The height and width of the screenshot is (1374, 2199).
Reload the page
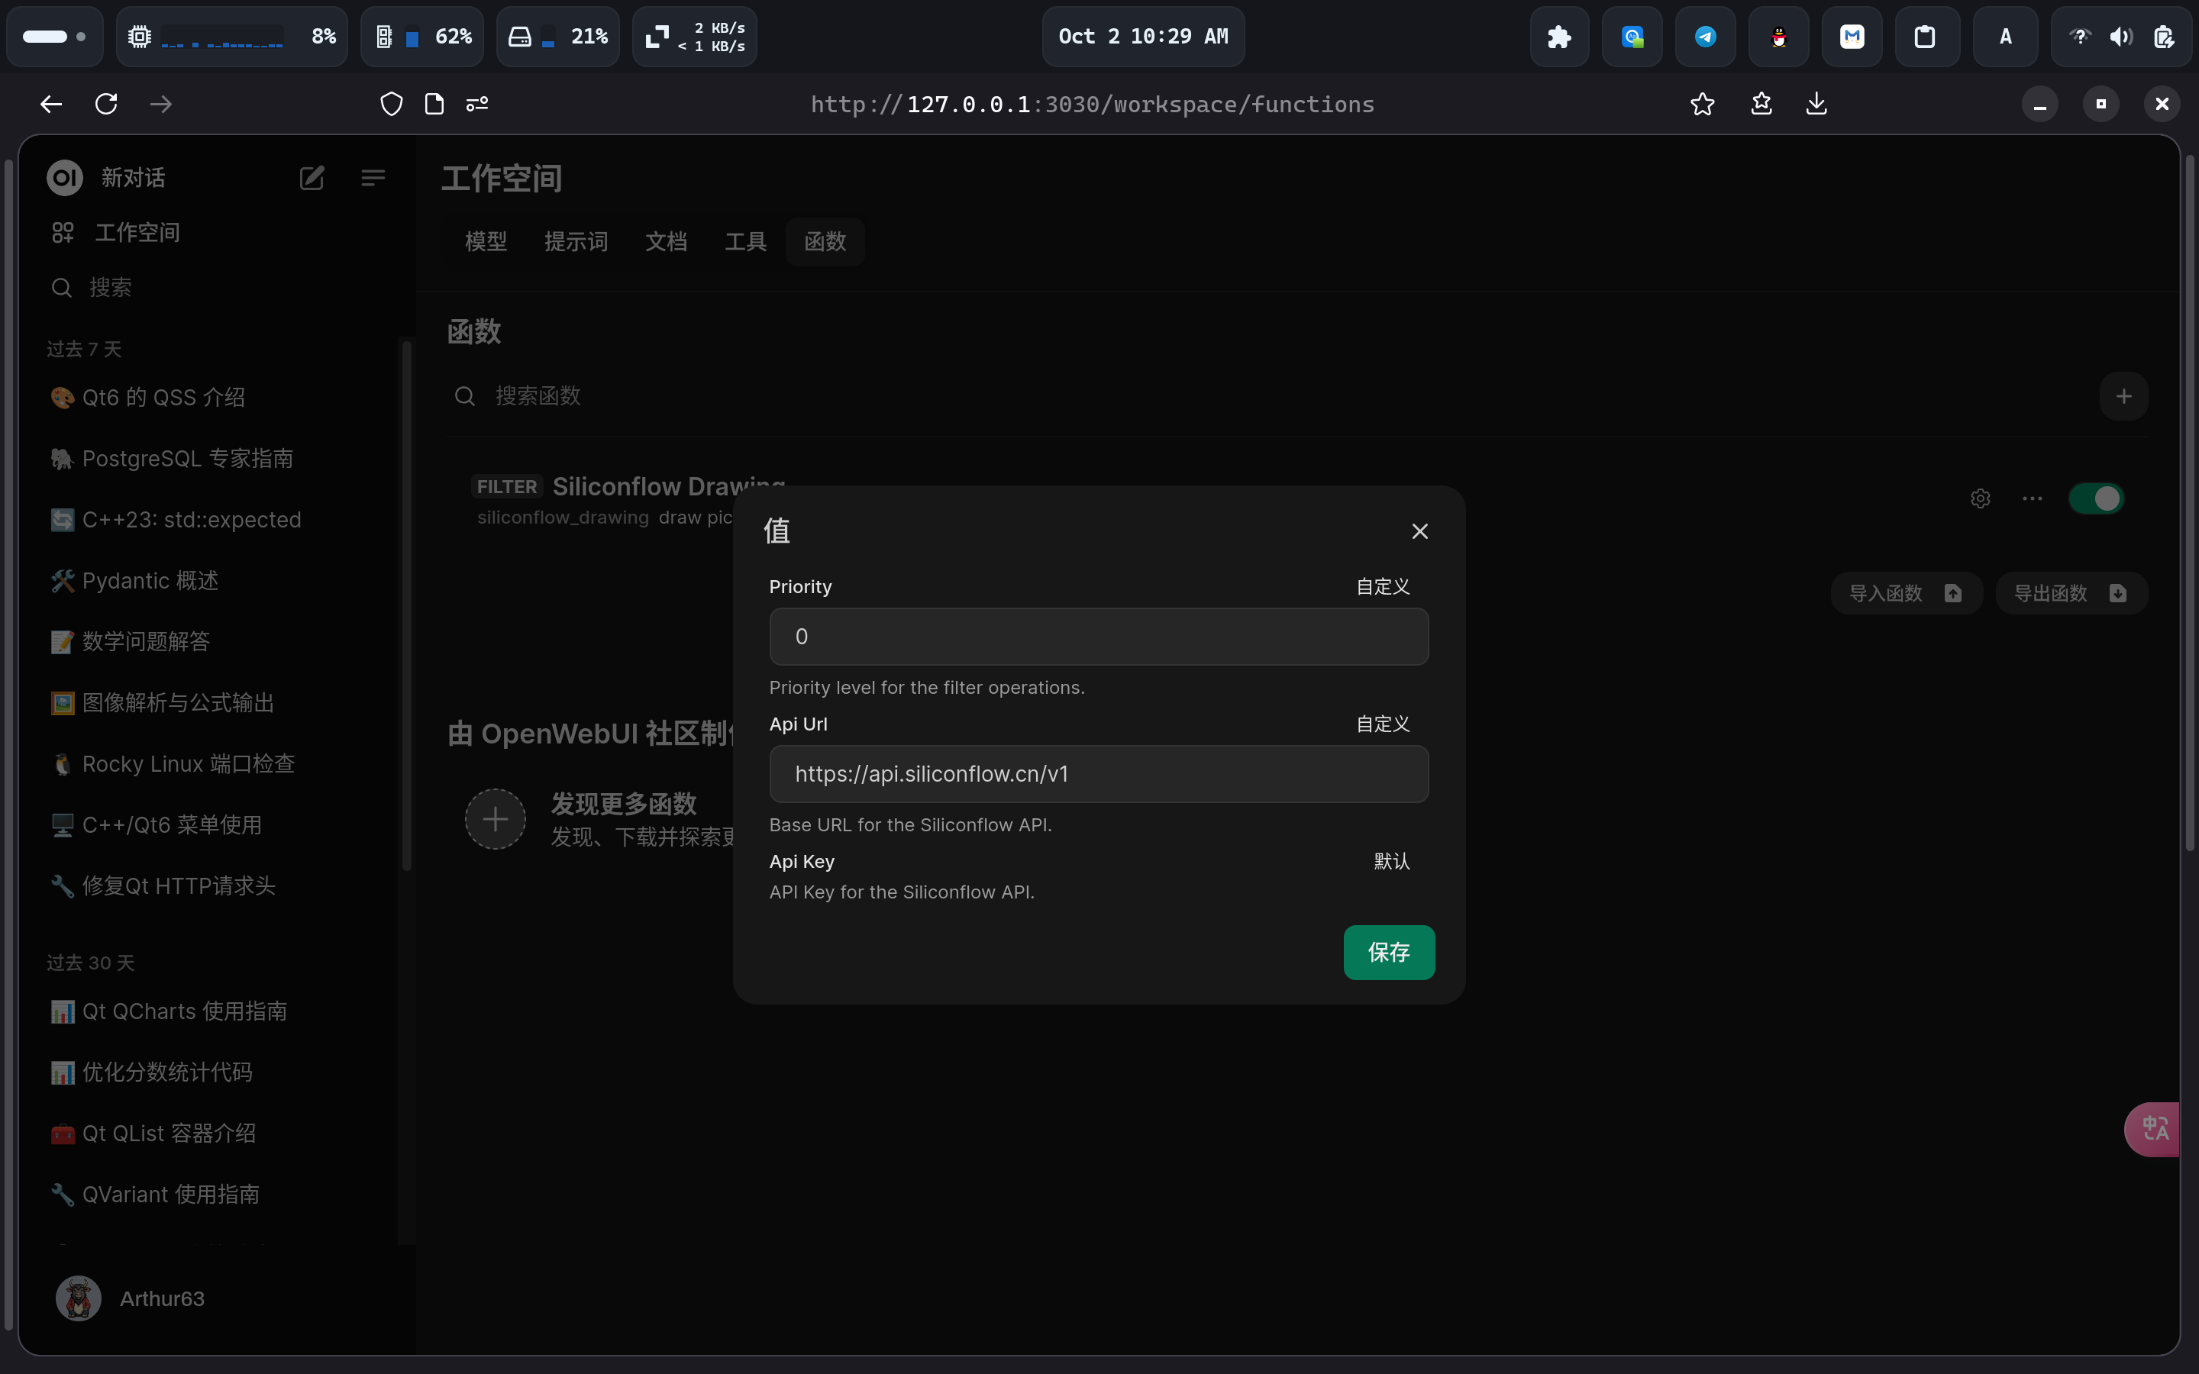(x=106, y=105)
